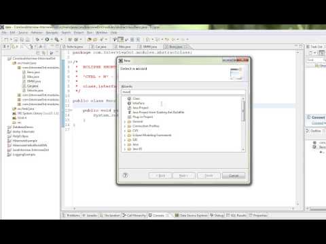Select the JRE System Library node
The image size is (326, 244).
coord(38,113)
